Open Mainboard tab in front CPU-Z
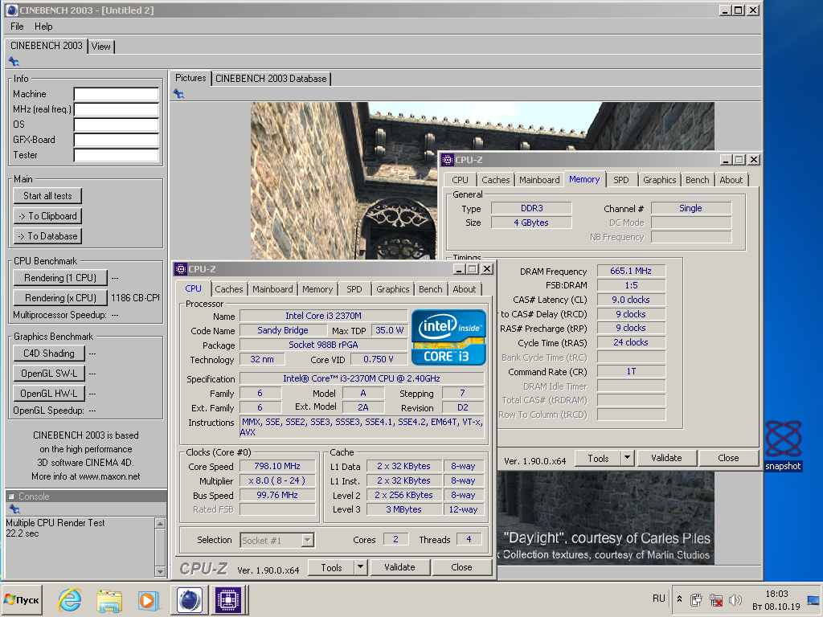The width and height of the screenshot is (823, 617). [x=272, y=289]
